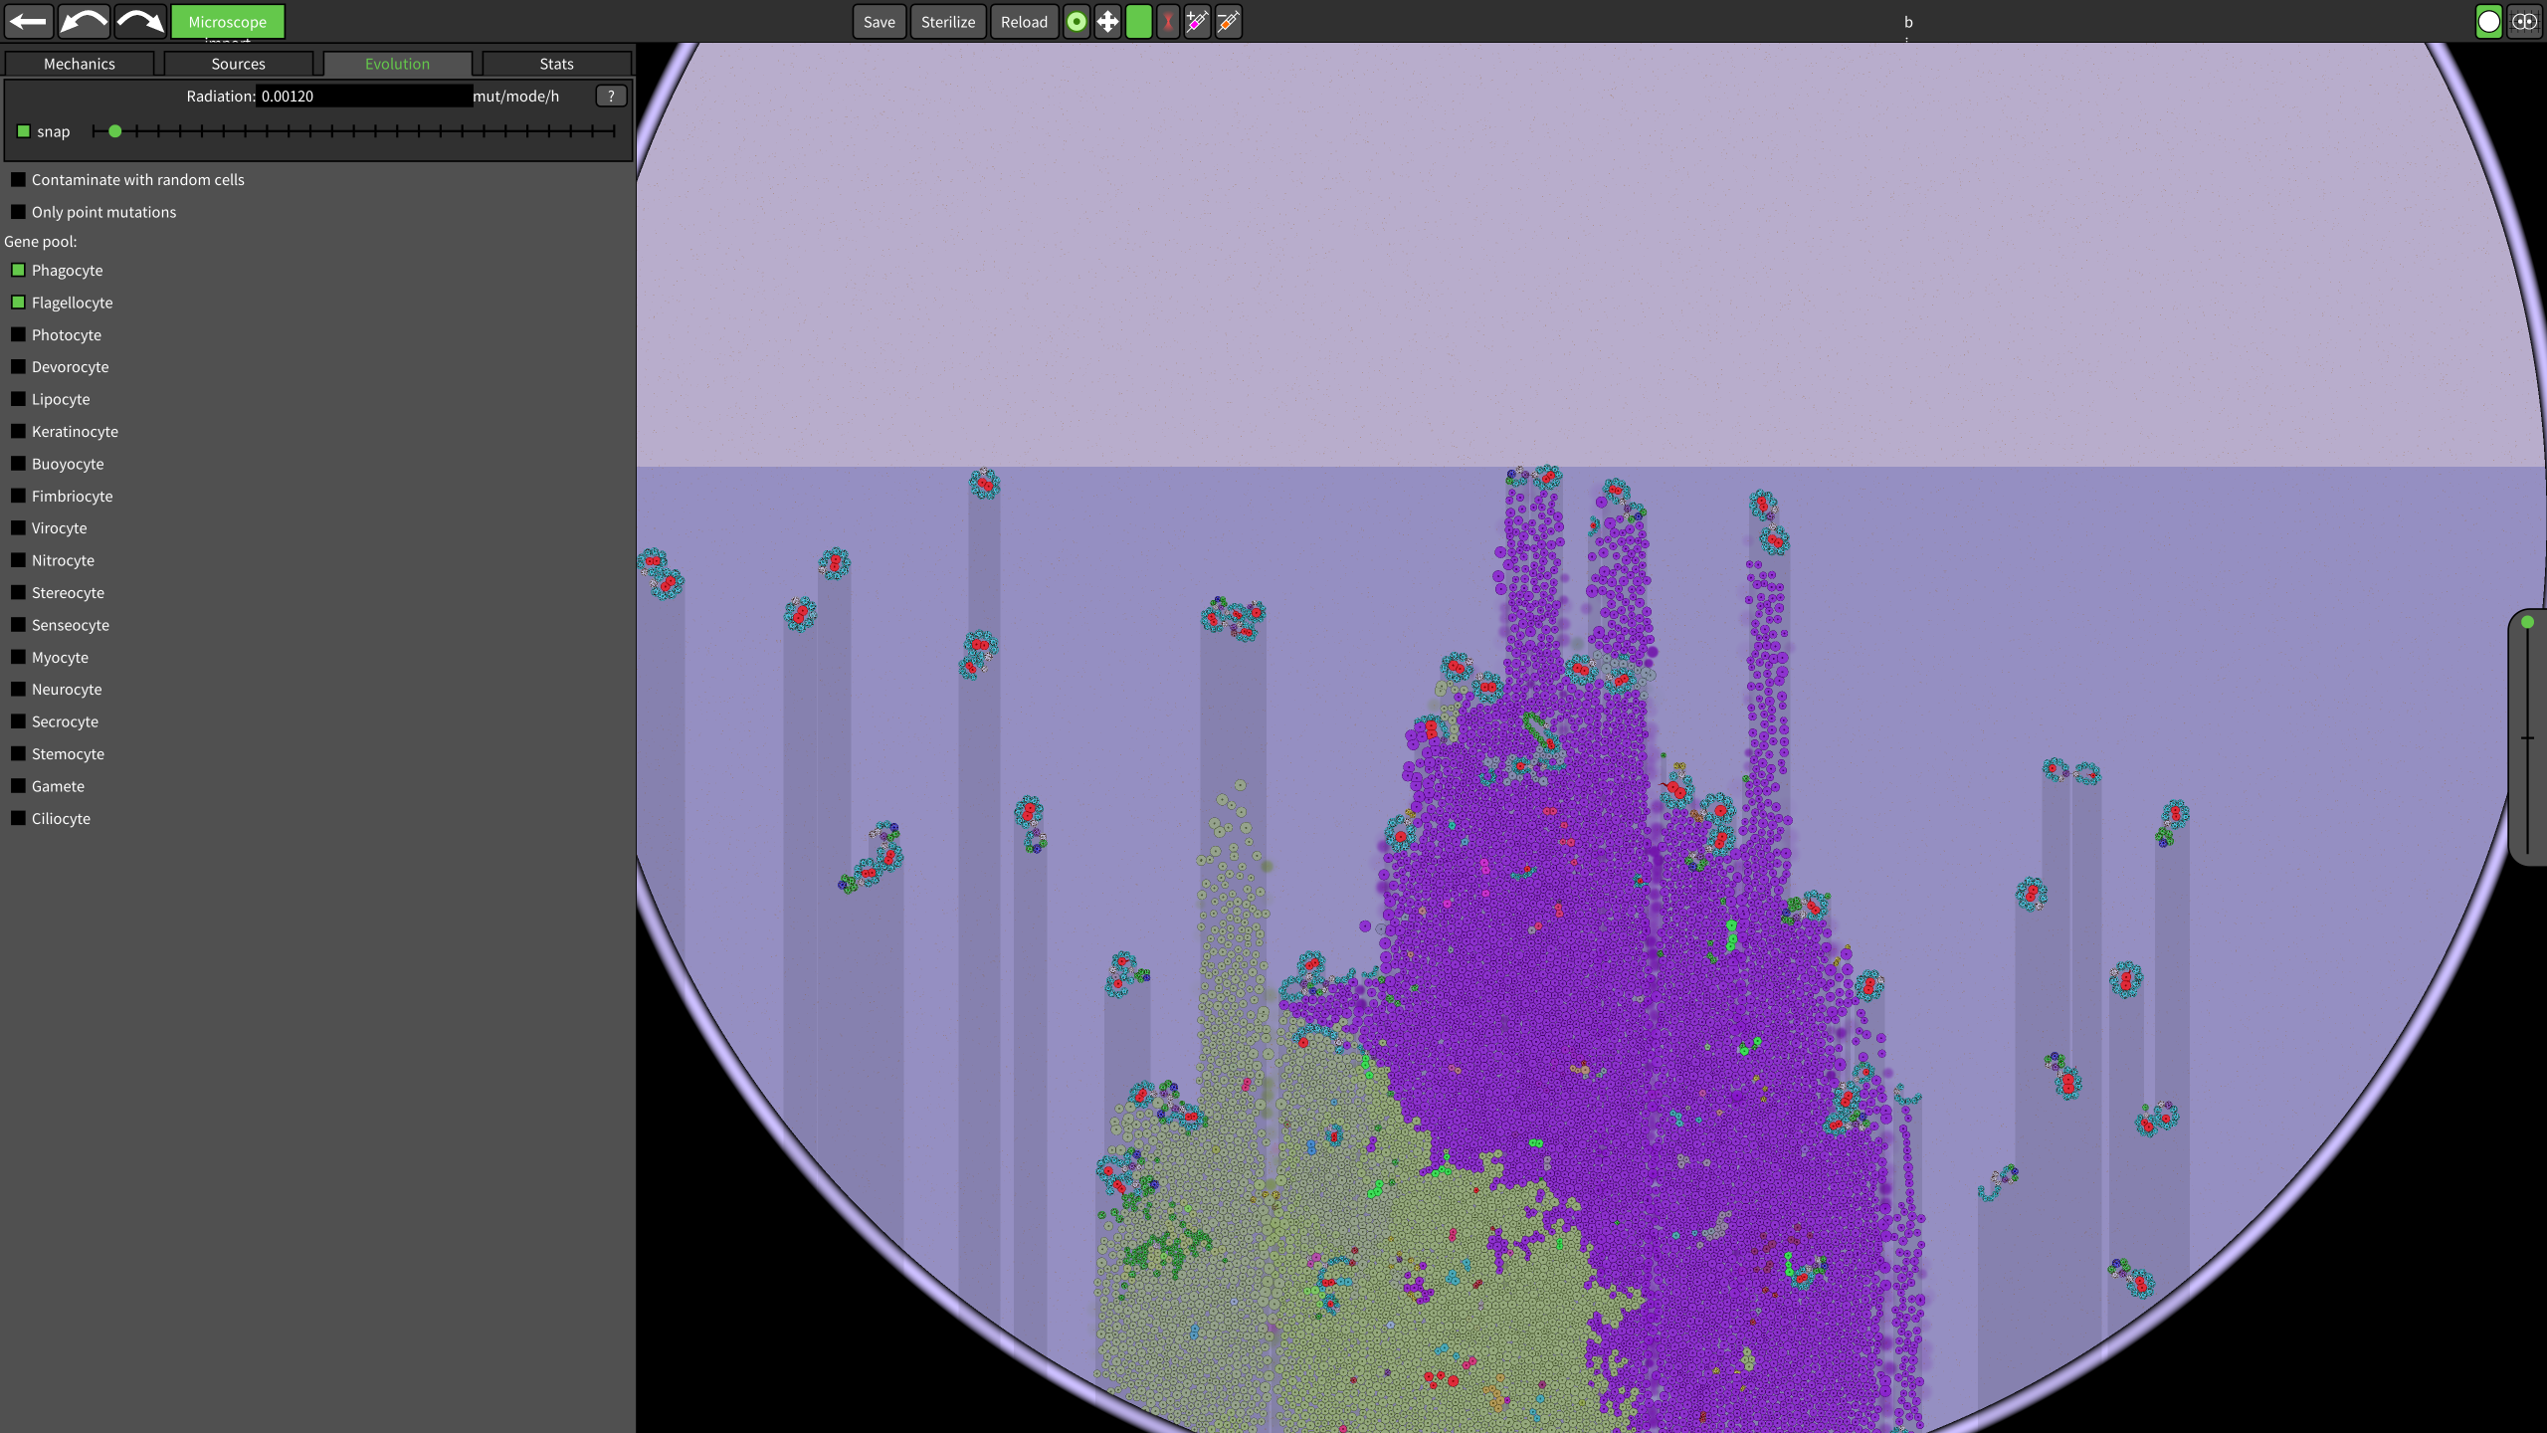Redo the last undone action
This screenshot has height=1433, width=2547.
tap(140, 21)
